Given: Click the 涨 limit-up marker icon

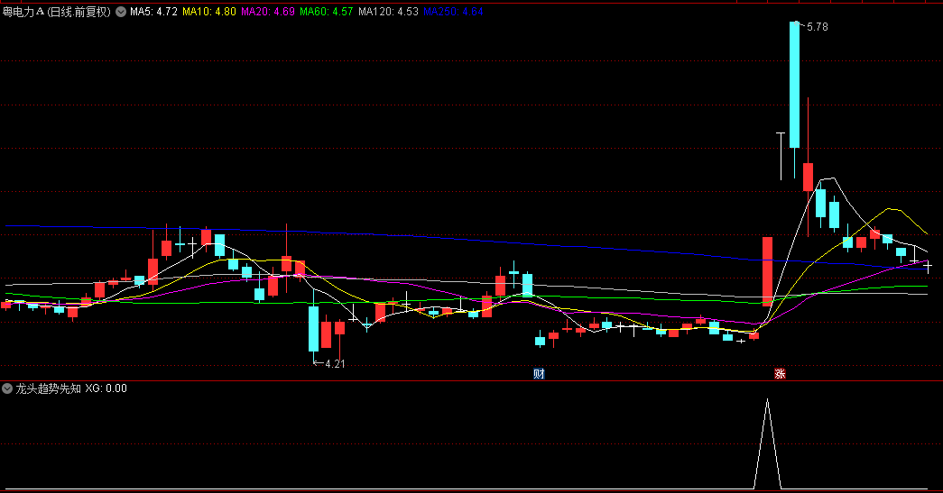Looking at the screenshot, I should pos(780,373).
